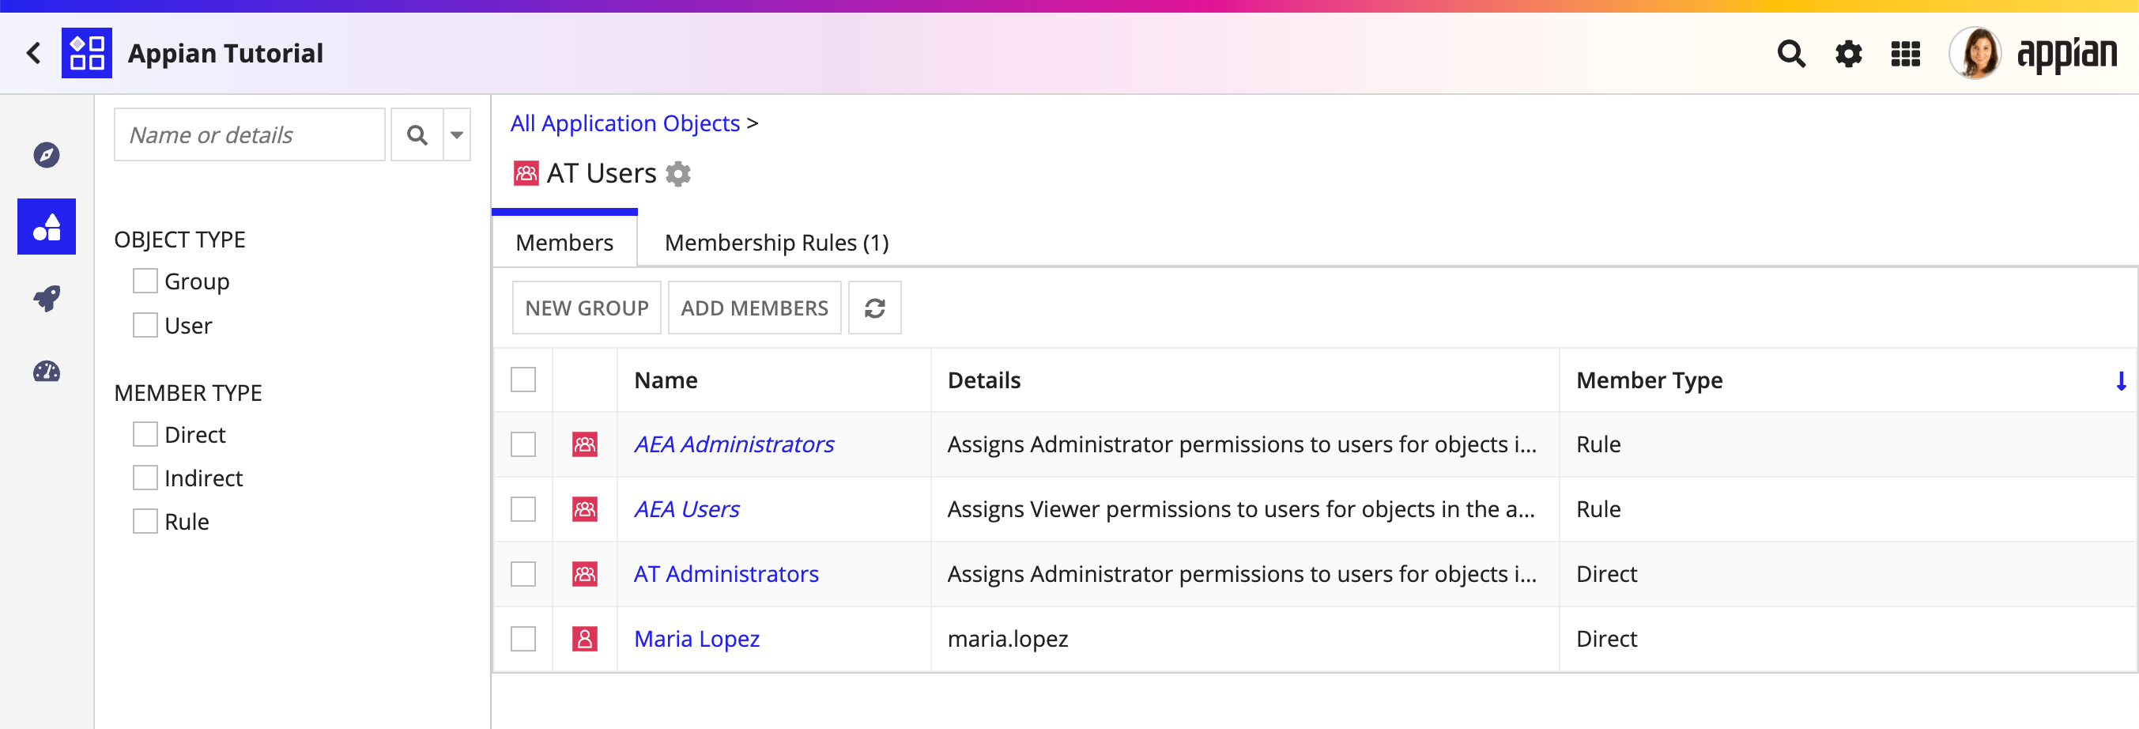Go back using the left arrow icon

point(33,53)
